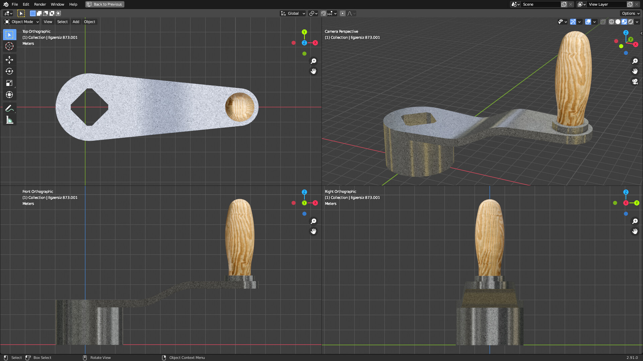
Task: Click the Zoom magnifier in the Top Orthographic view
Action: coord(313,61)
